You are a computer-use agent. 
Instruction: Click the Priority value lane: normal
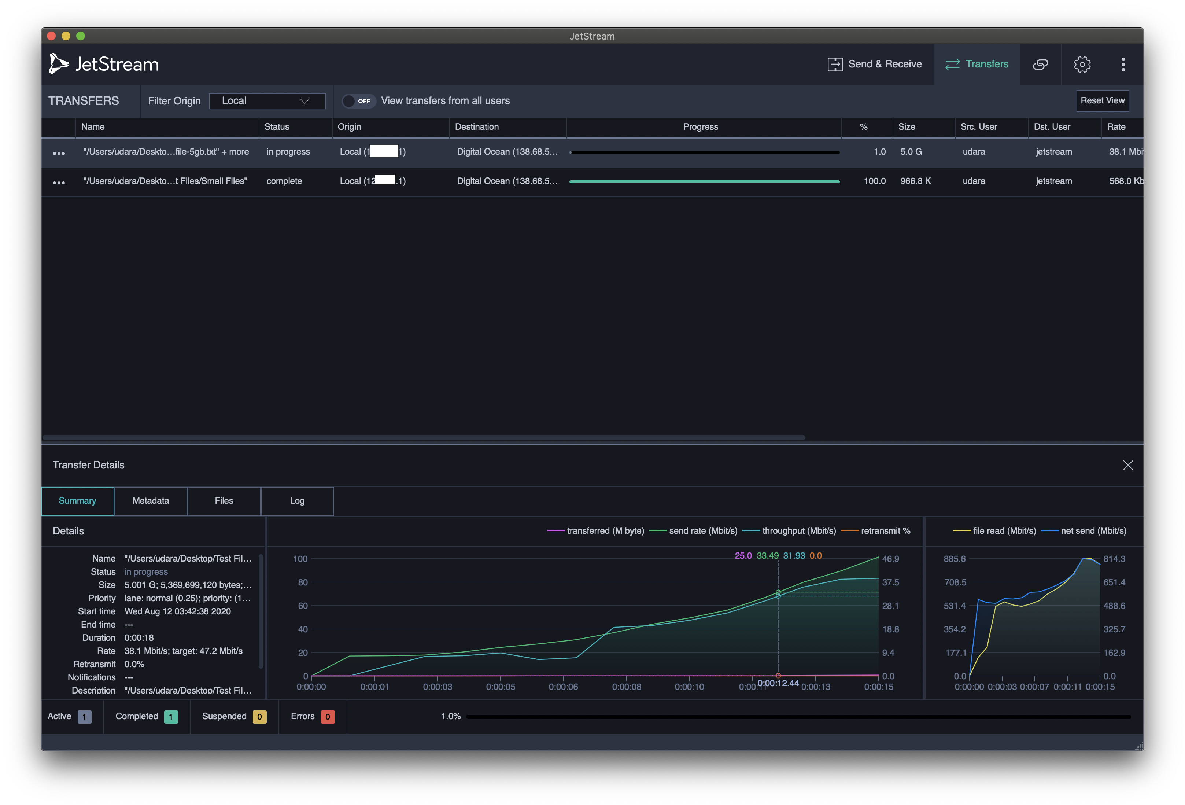click(x=188, y=598)
